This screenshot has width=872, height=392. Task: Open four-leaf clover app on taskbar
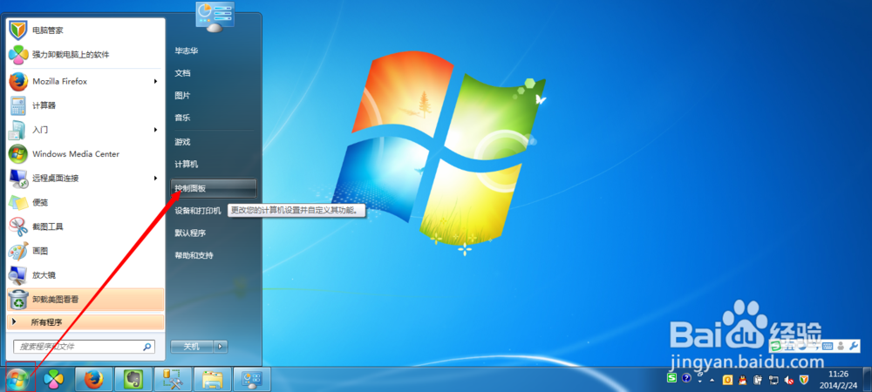pos(53,380)
